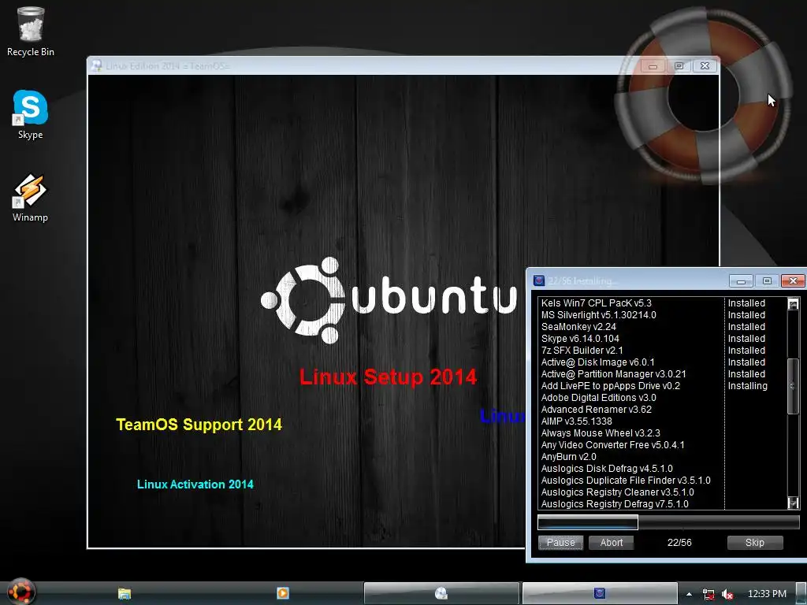Click the Installing status text

(x=747, y=386)
